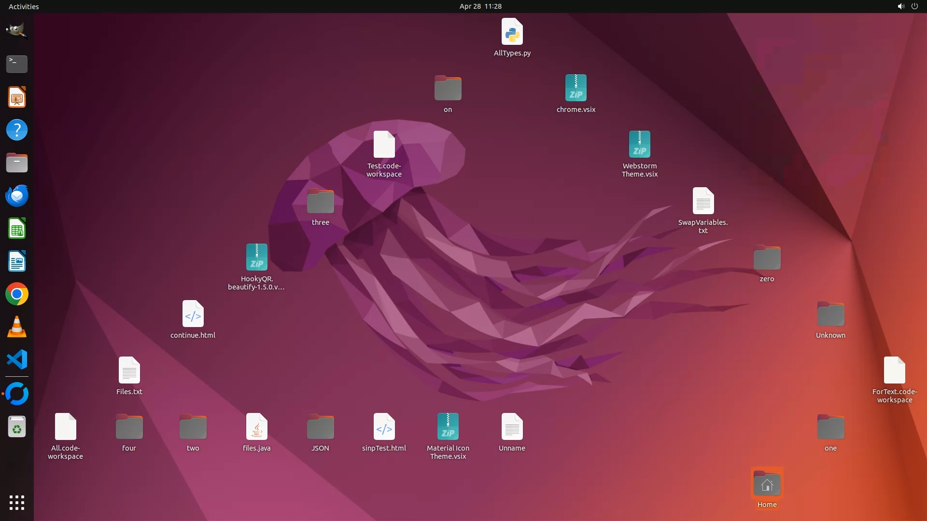Open the clock and calendar menu
The image size is (927, 521).
[480, 6]
